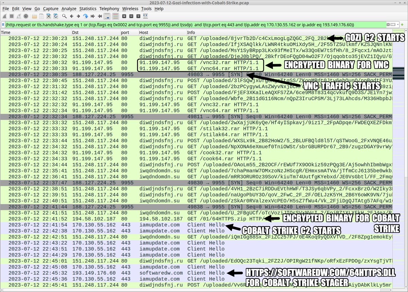The width and height of the screenshot is (408, 292).
Task: Go forward to next packet arrow
Action: (79, 16)
